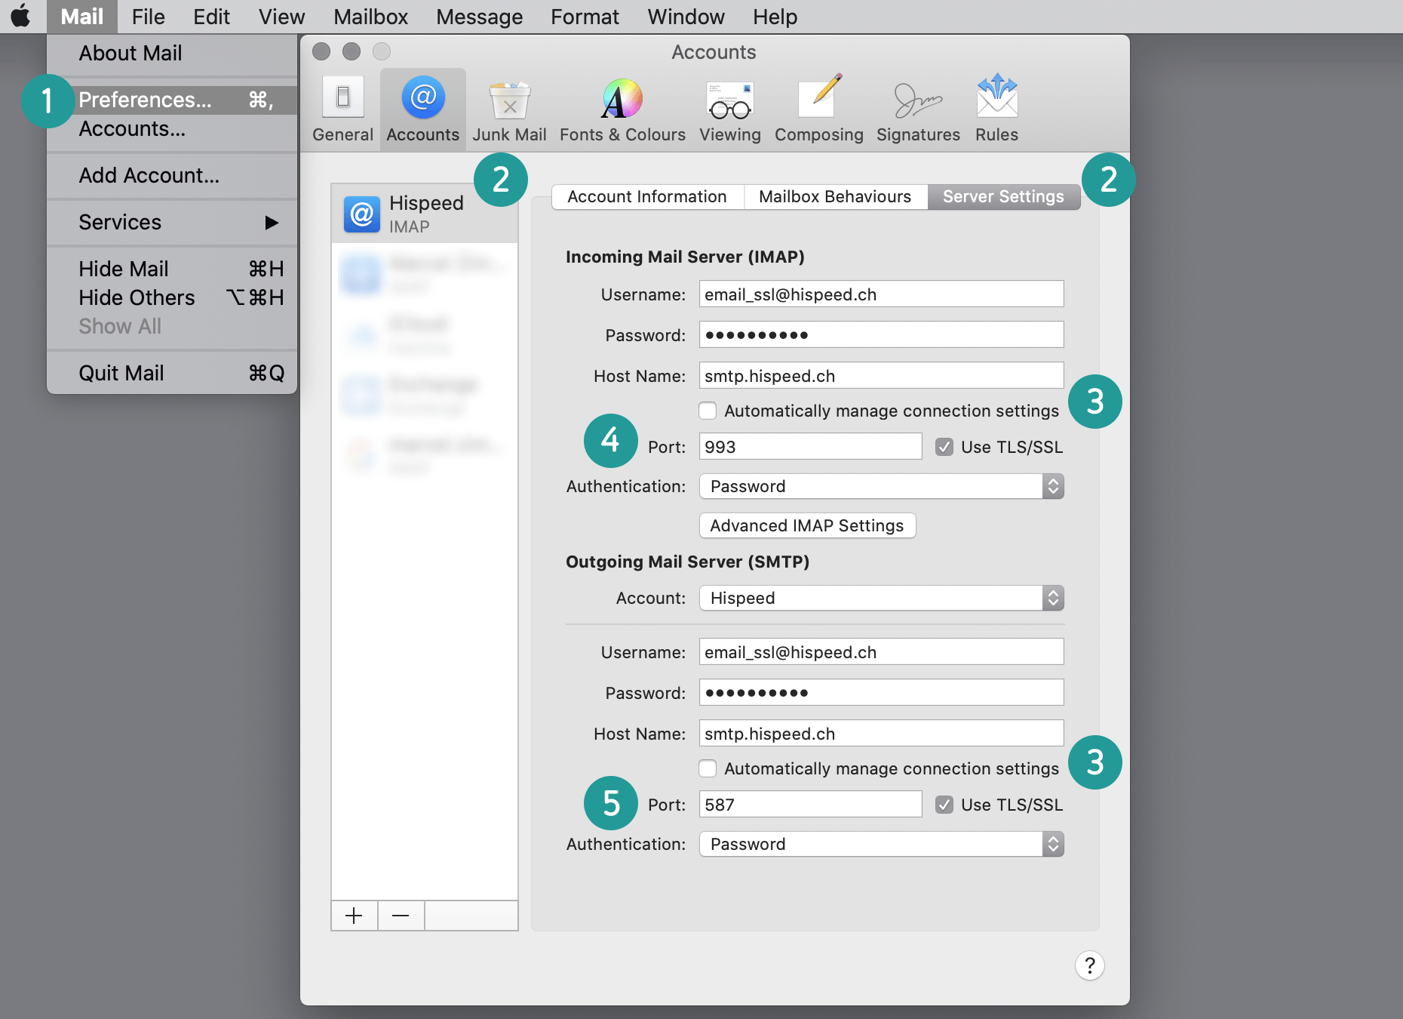1403x1019 pixels.
Task: Open Viewing preferences
Action: pyautogui.click(x=729, y=110)
